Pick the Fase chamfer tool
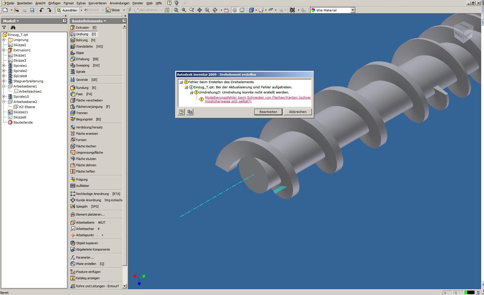 (79, 94)
